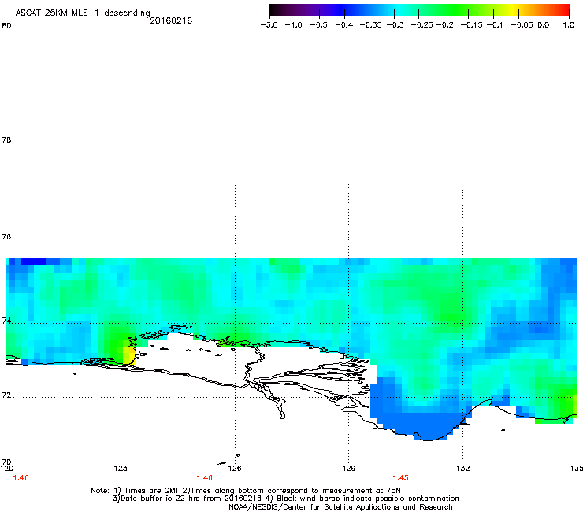Click the longitude label '126'
This screenshot has height=512, width=583.
(x=235, y=468)
